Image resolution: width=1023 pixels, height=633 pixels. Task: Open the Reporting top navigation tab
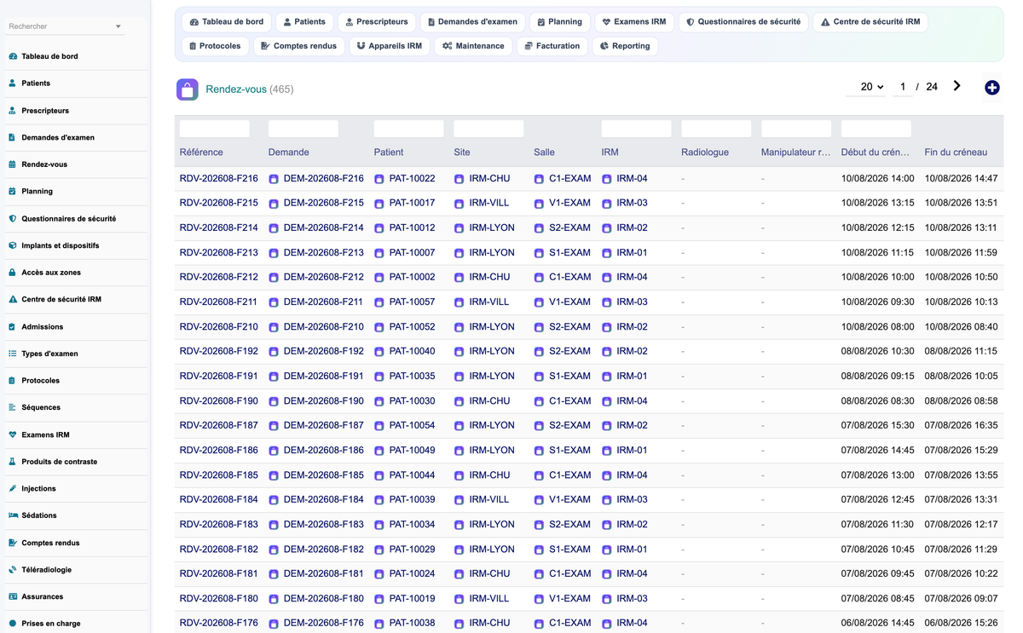(x=625, y=46)
